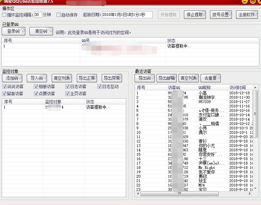Uncheck the 相册访客 checkbox
This screenshot has width=261, height=205.
36,86
